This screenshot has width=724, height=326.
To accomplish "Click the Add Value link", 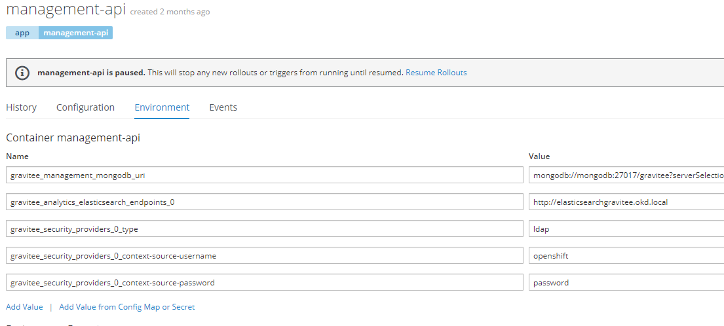I will [24, 306].
